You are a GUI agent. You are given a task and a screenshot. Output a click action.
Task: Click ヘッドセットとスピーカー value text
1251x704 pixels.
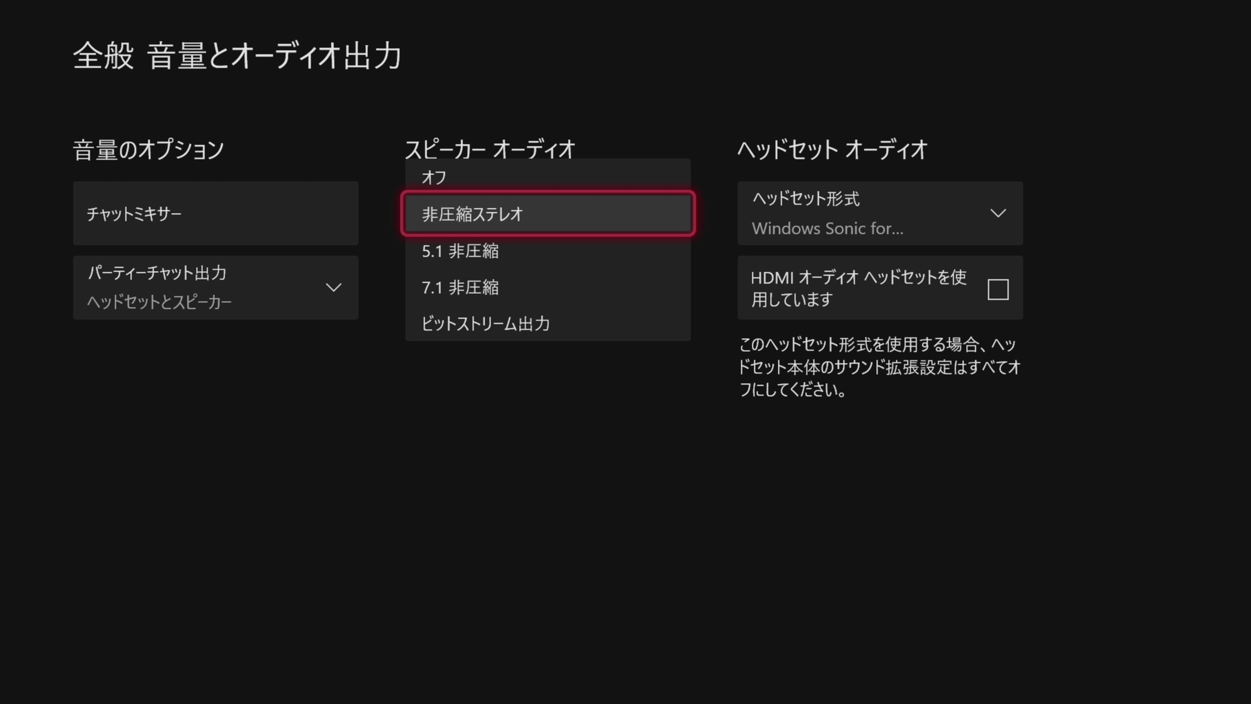(x=159, y=302)
